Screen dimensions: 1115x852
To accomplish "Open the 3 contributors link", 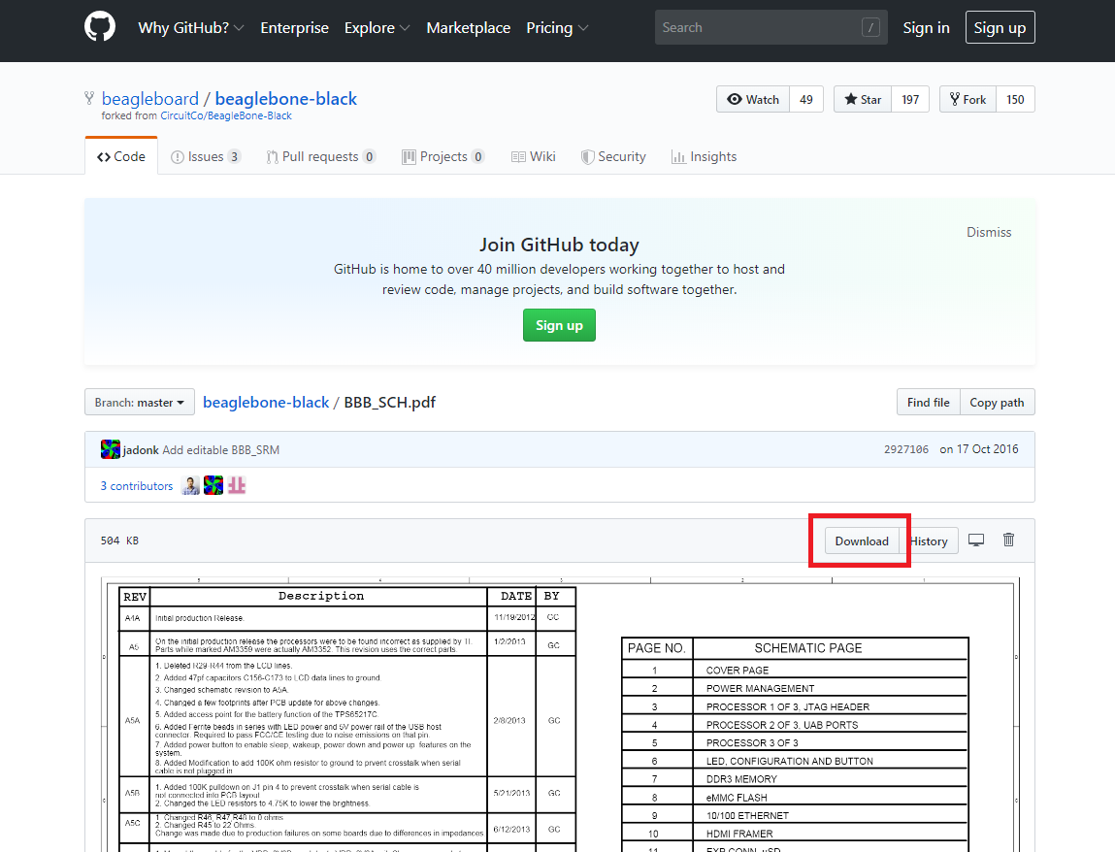I will 137,486.
